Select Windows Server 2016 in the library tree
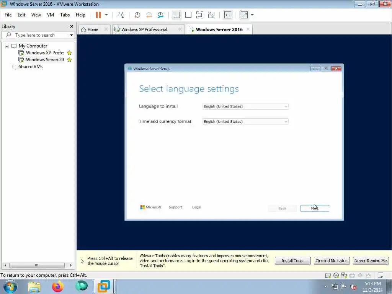Viewport: 392px width, 294px height. pos(45,60)
